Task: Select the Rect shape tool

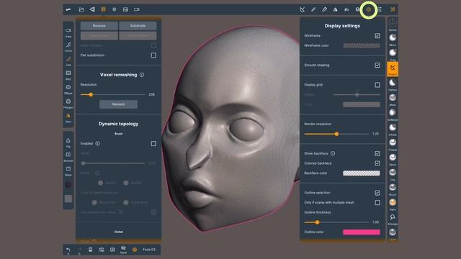Action: click(68, 75)
